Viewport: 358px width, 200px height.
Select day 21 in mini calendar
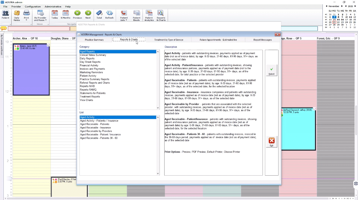pos(334,22)
